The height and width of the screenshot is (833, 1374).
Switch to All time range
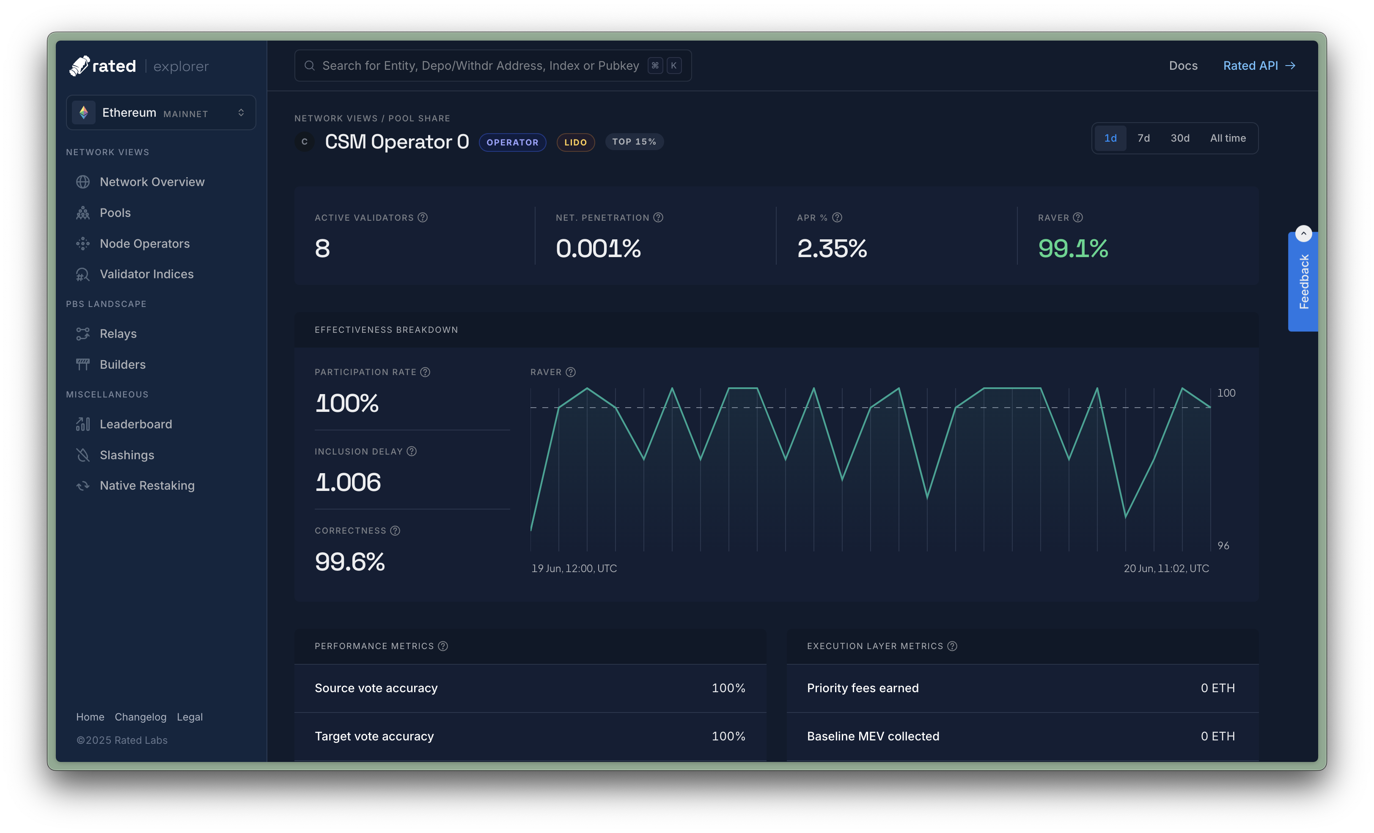pos(1228,138)
